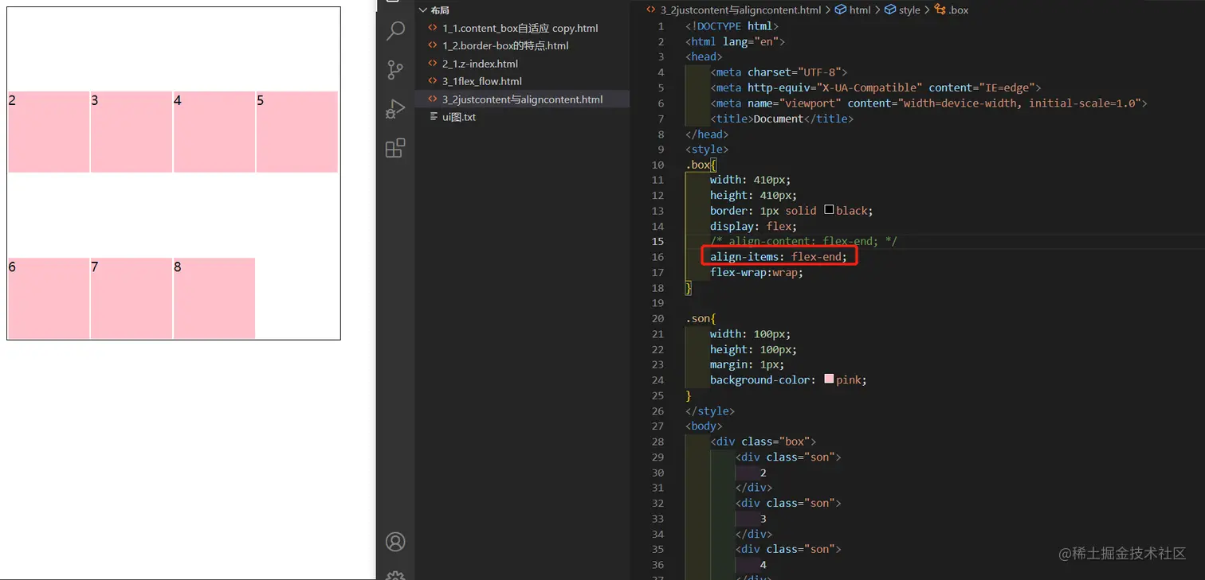Click pink box 8 in the preview
This screenshot has width=1205, height=580.
214,298
